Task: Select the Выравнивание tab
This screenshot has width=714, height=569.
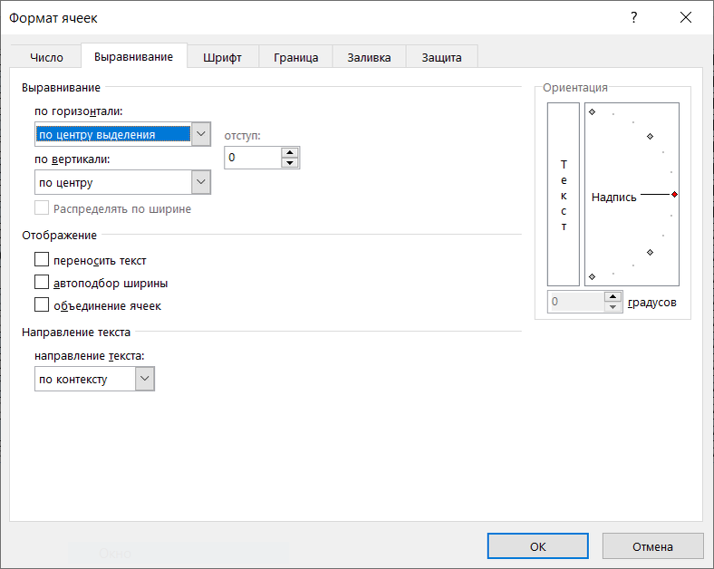Action: 134,56
